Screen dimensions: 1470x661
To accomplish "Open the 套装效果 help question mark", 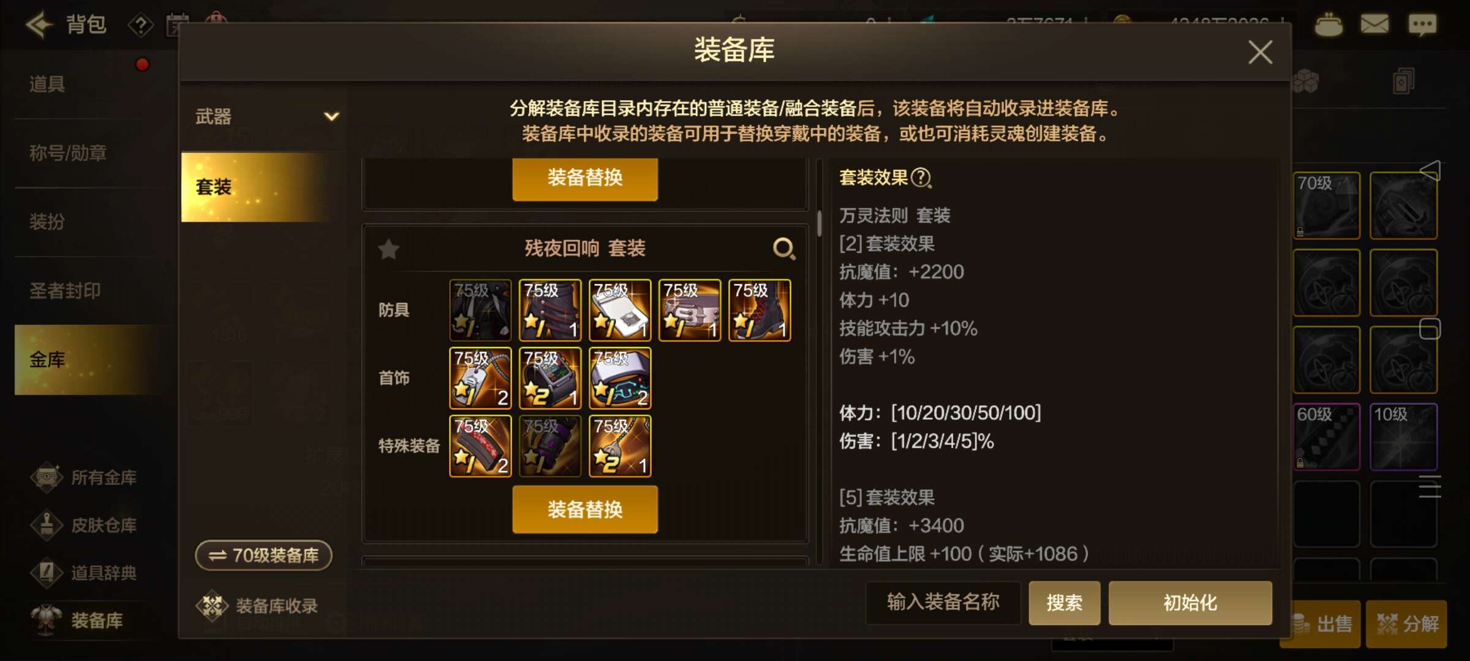I will point(921,178).
